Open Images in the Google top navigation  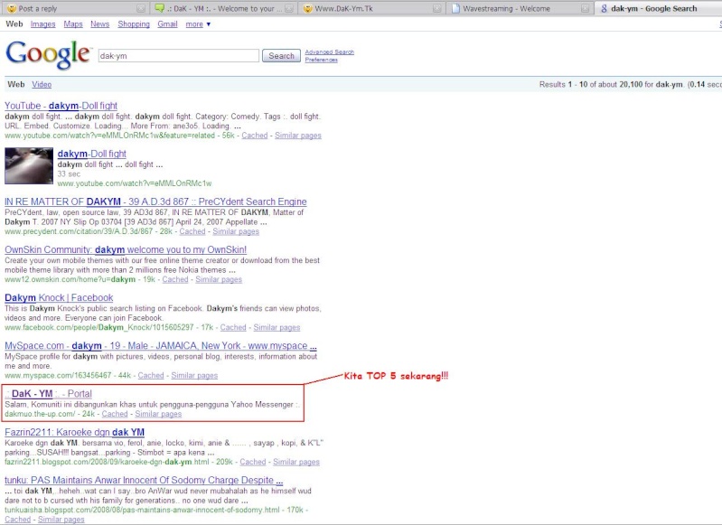tap(42, 24)
